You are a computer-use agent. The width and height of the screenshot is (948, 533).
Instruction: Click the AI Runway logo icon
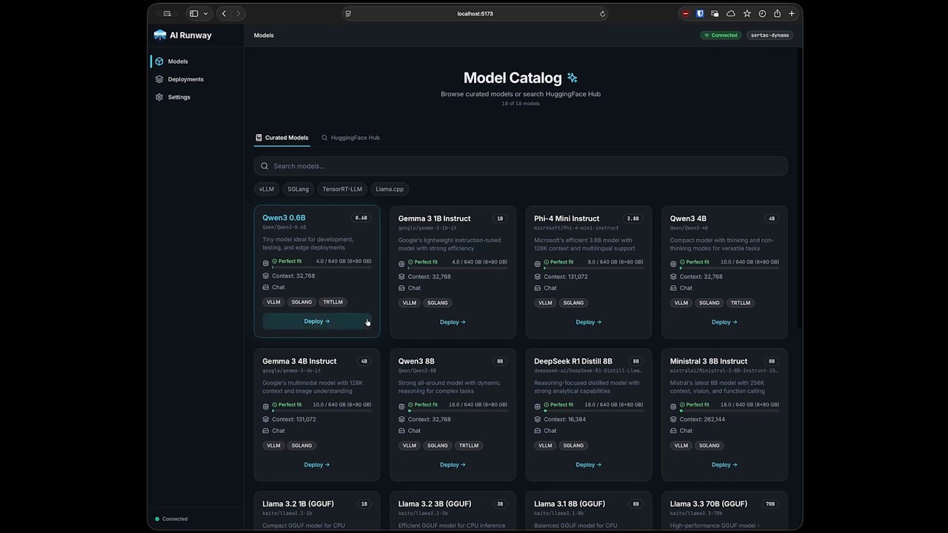pos(160,35)
